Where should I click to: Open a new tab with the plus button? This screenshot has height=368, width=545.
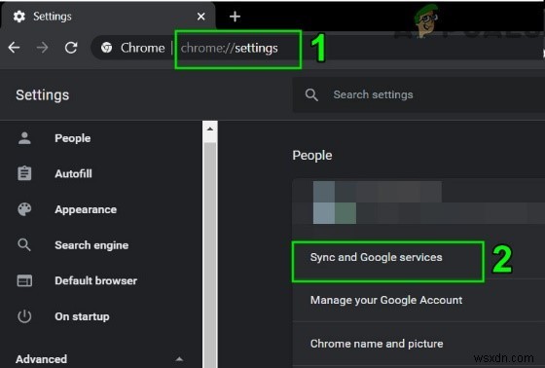235,17
